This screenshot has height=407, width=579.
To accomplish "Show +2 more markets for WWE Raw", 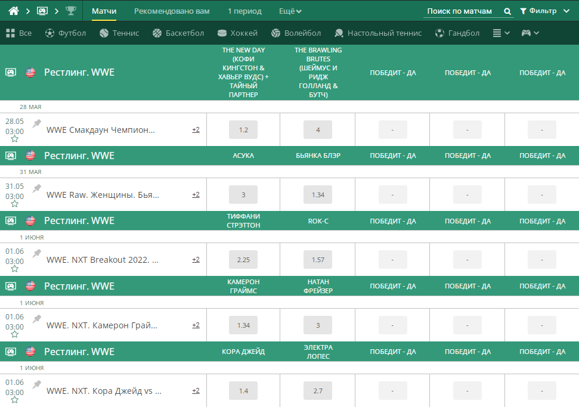I will [x=196, y=194].
